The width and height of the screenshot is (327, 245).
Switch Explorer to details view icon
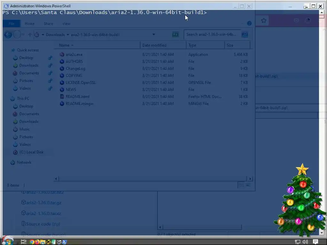(241, 185)
